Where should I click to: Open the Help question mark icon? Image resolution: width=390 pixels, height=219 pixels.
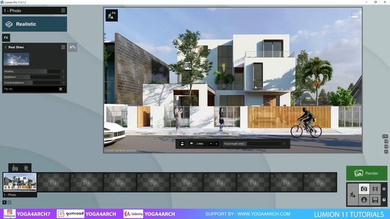pos(384,200)
